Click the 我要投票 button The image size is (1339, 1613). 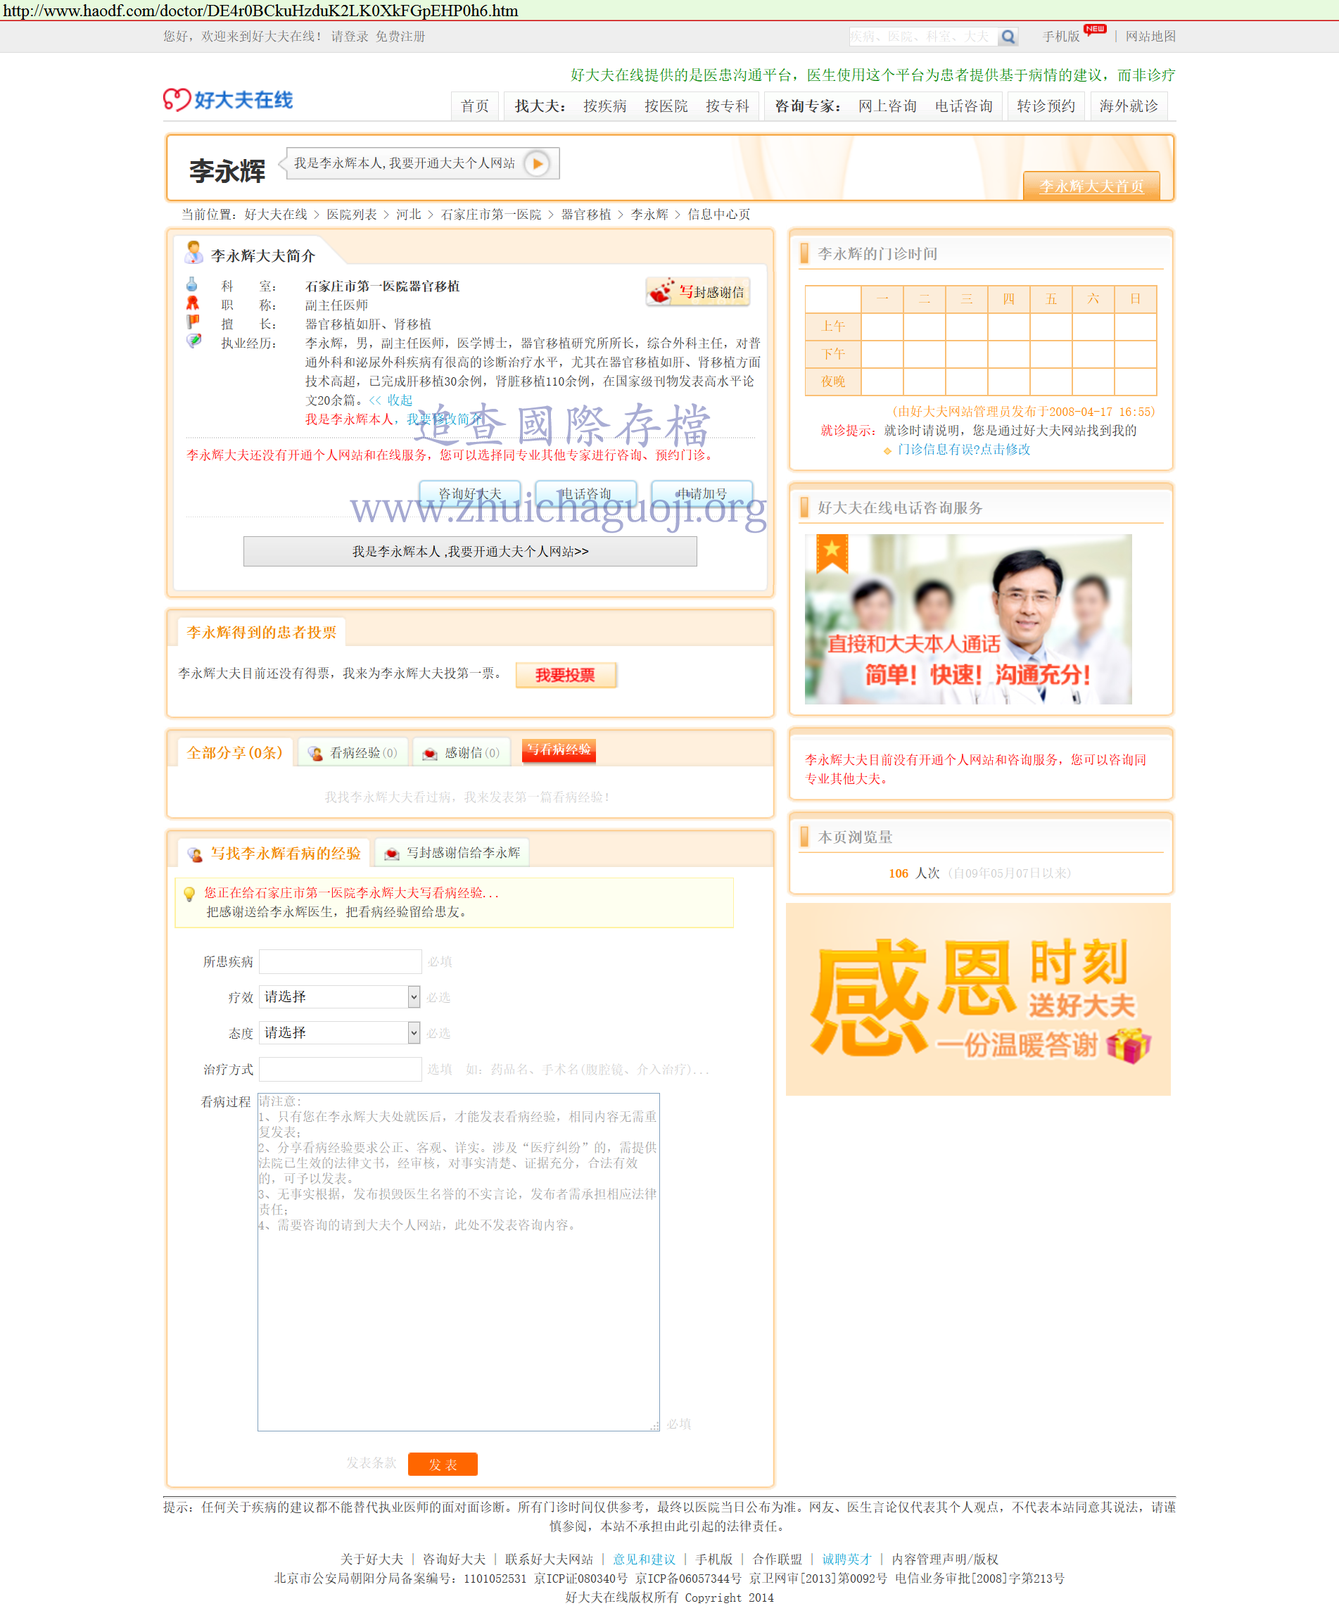point(565,675)
